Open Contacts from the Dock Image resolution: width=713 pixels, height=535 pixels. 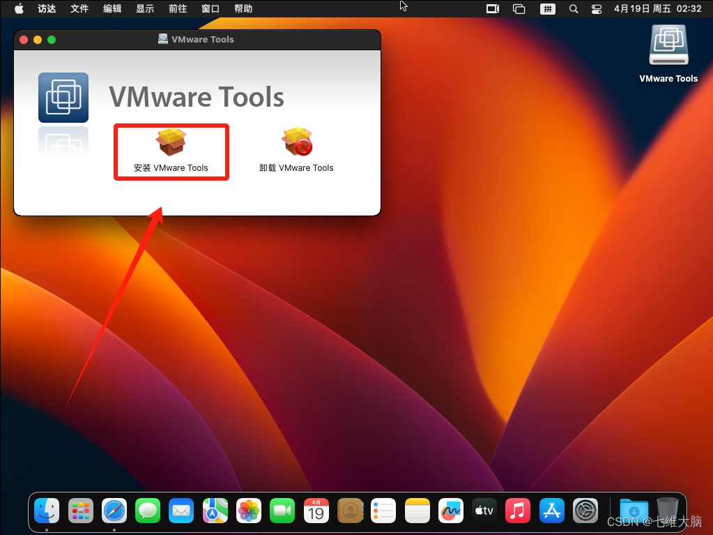pos(350,511)
